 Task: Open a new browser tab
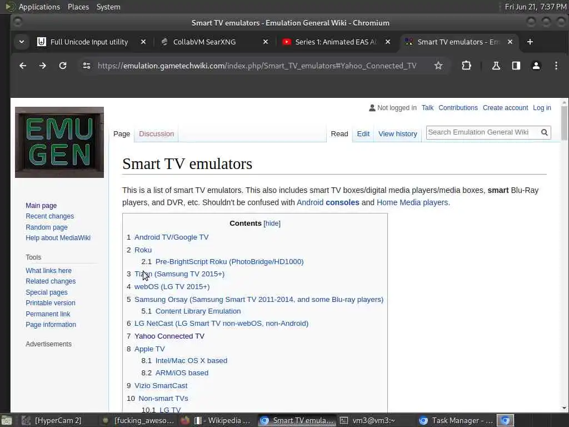[x=530, y=42]
